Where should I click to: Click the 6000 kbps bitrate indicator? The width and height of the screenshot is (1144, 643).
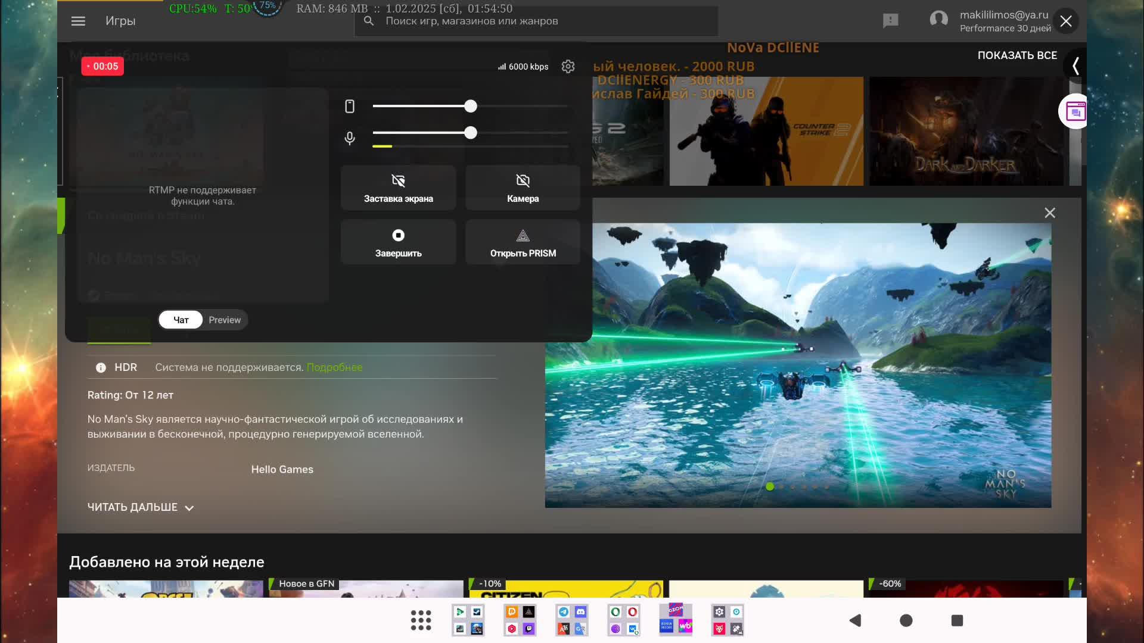click(x=523, y=67)
